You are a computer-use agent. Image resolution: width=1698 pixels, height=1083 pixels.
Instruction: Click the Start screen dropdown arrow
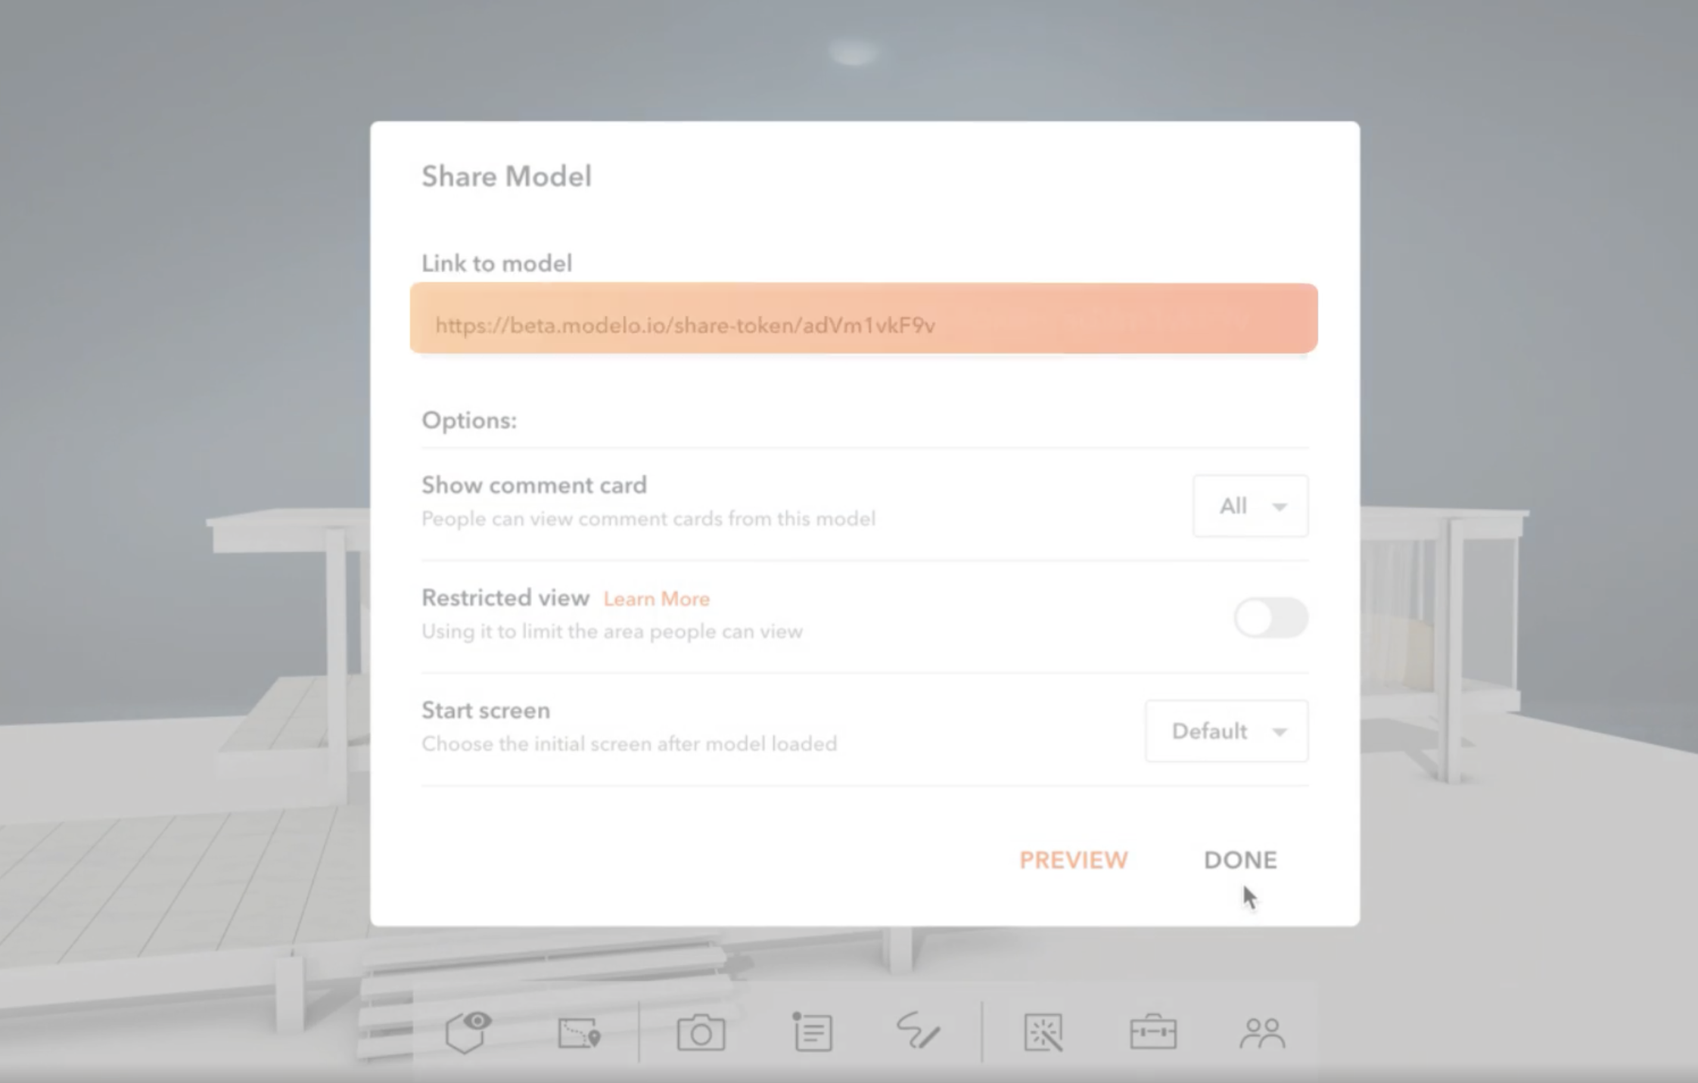pyautogui.click(x=1280, y=732)
